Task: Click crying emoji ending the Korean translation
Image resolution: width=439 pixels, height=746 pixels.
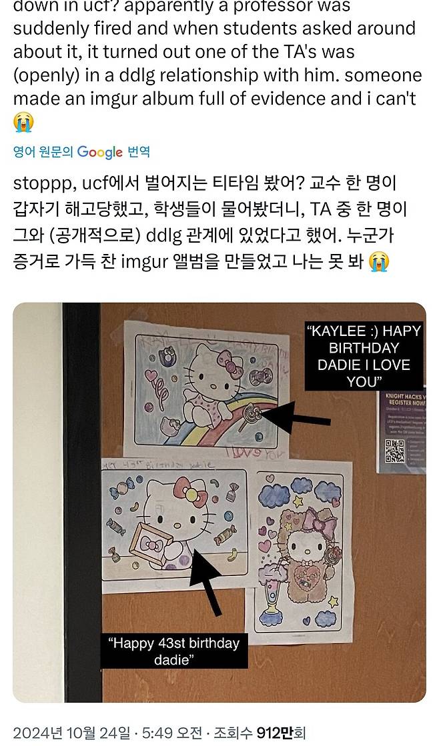Action: pyautogui.click(x=379, y=261)
